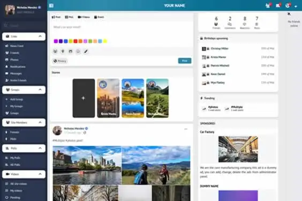Open trending hashtag #Multiple
Image resolution: width=302 pixels, height=201 pixels.
(237, 107)
